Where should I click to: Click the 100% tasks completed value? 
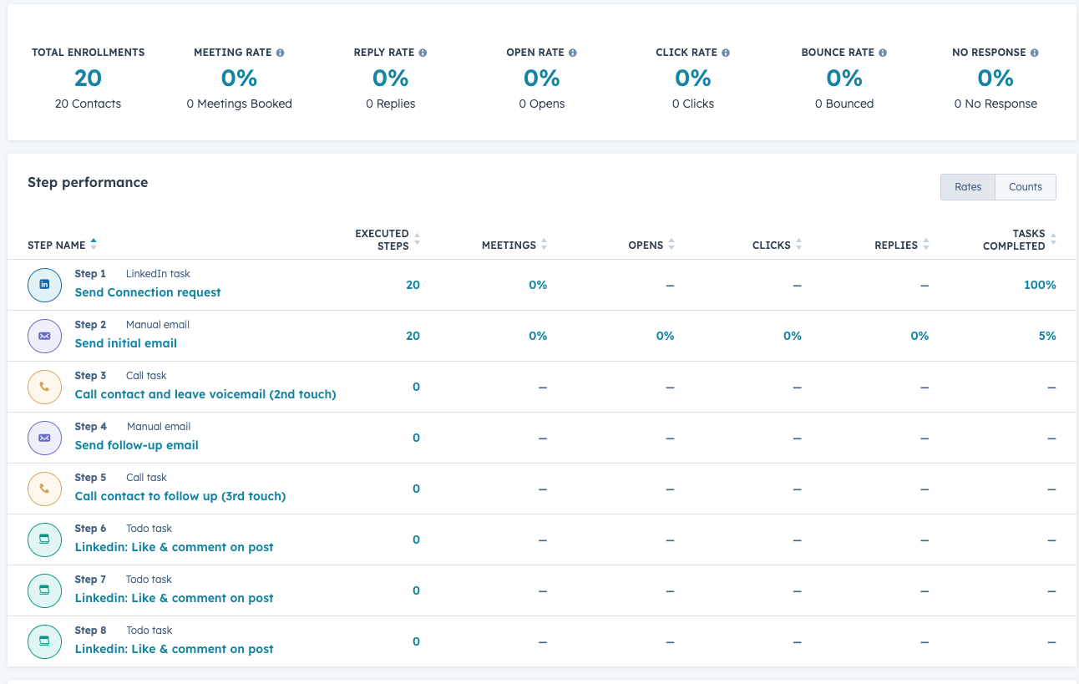pos(1040,285)
